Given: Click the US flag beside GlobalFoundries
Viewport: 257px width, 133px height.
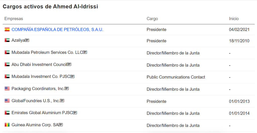Looking at the screenshot, I should [7, 101].
